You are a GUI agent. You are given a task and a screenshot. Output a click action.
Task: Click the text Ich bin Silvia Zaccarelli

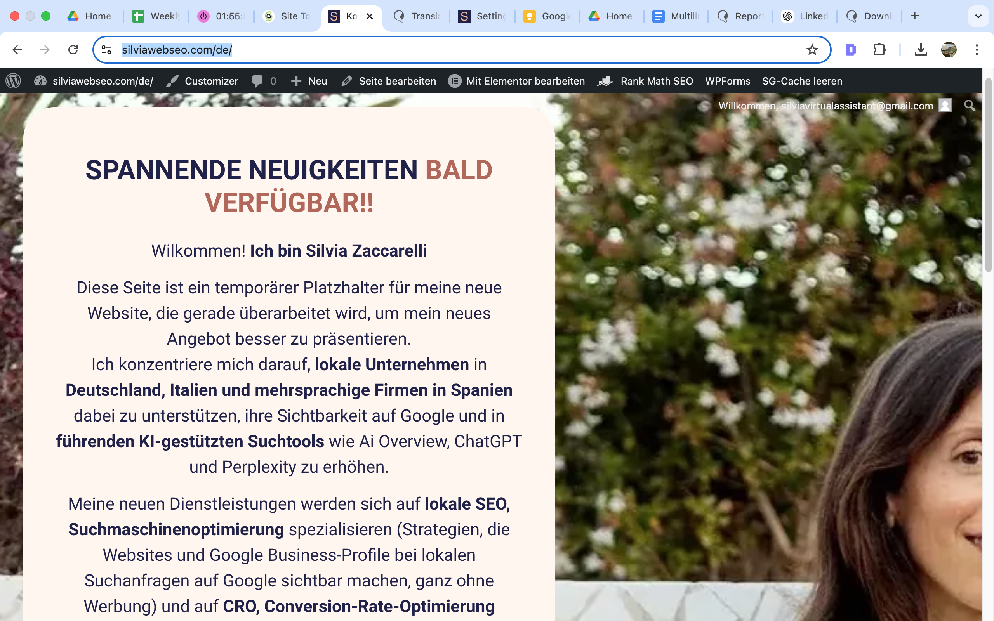[x=339, y=251]
